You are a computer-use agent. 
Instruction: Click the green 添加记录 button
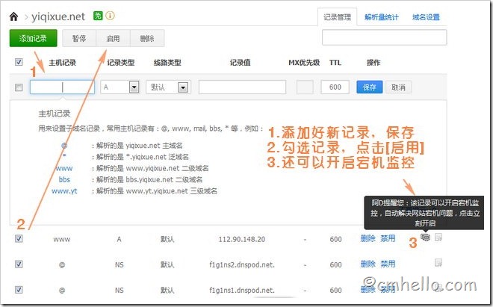coord(33,38)
